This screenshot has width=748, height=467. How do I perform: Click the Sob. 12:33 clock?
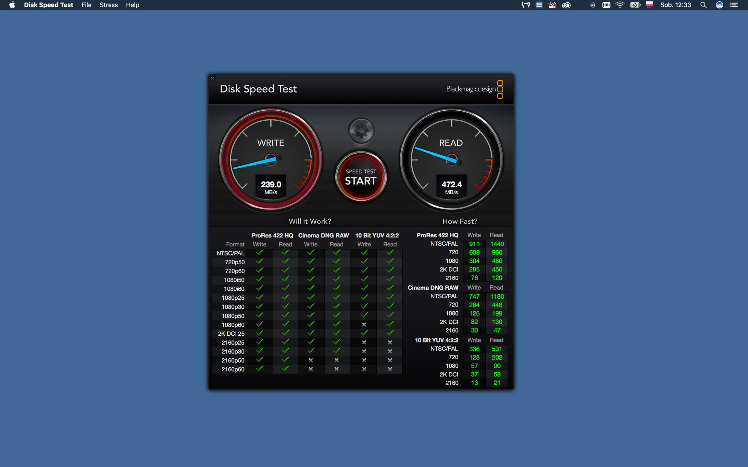point(676,5)
